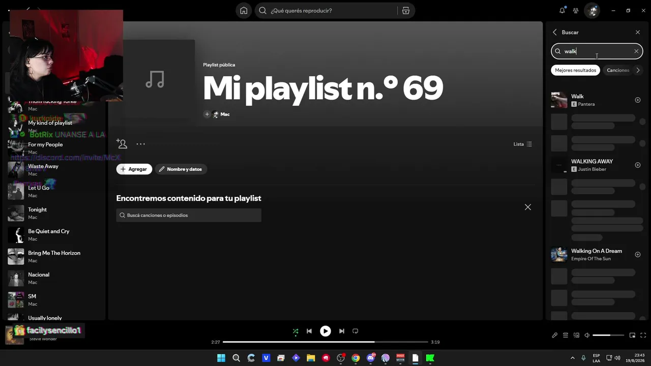This screenshot has height=366, width=651.
Task: Click the 'Nombre y datos' button
Action: click(181, 169)
